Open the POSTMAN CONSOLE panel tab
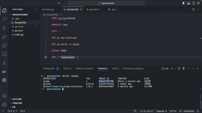Image resolution: width=202 pixels, height=113 pixels. (x=133, y=68)
